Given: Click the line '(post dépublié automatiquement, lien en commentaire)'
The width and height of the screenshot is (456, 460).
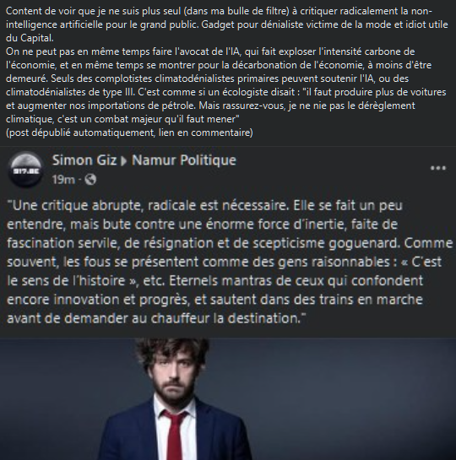Looking at the screenshot, I should pyautogui.click(x=129, y=133).
